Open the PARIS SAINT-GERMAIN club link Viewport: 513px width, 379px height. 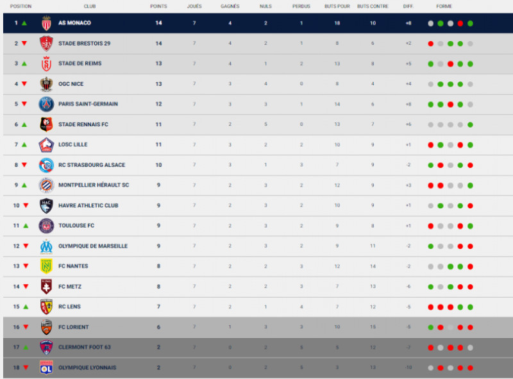[x=88, y=104]
